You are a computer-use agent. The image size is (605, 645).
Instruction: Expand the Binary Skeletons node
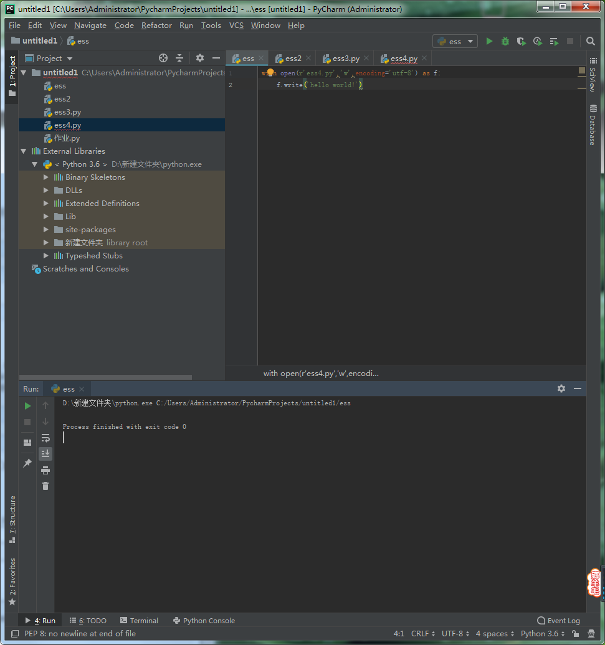point(46,177)
